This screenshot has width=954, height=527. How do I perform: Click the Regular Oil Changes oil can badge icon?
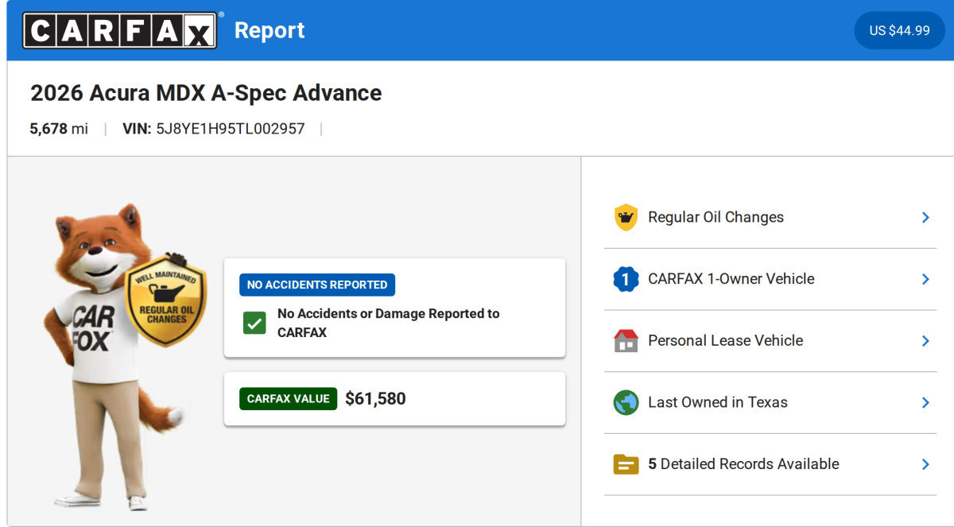(626, 216)
